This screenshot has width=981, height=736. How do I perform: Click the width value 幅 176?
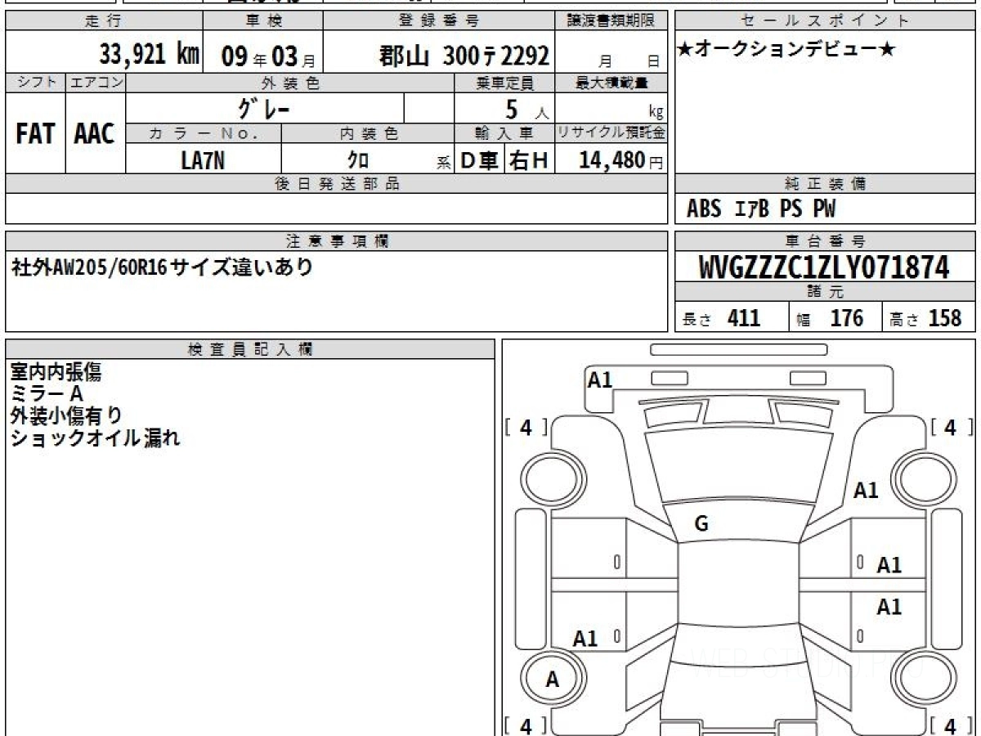(831, 318)
